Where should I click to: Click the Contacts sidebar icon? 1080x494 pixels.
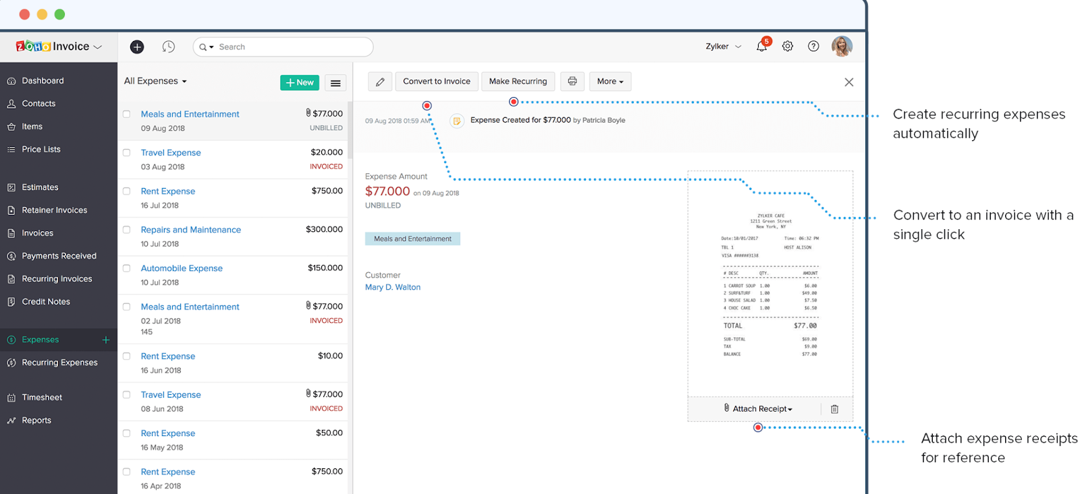(11, 104)
